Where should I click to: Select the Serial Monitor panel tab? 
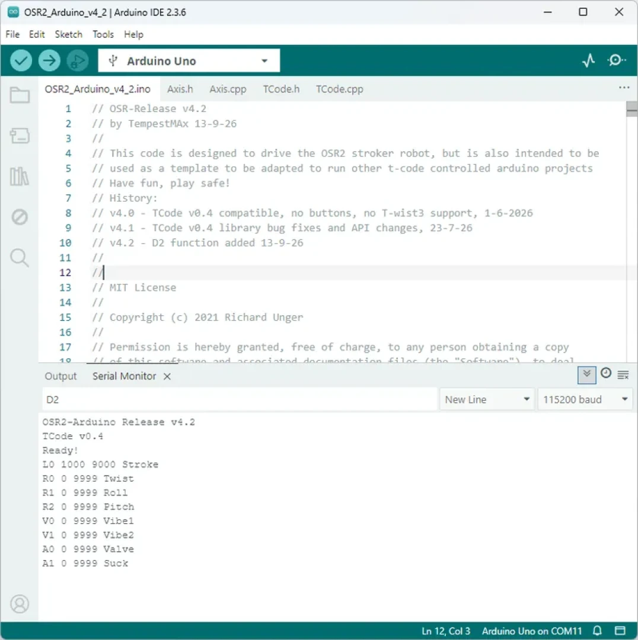(124, 376)
